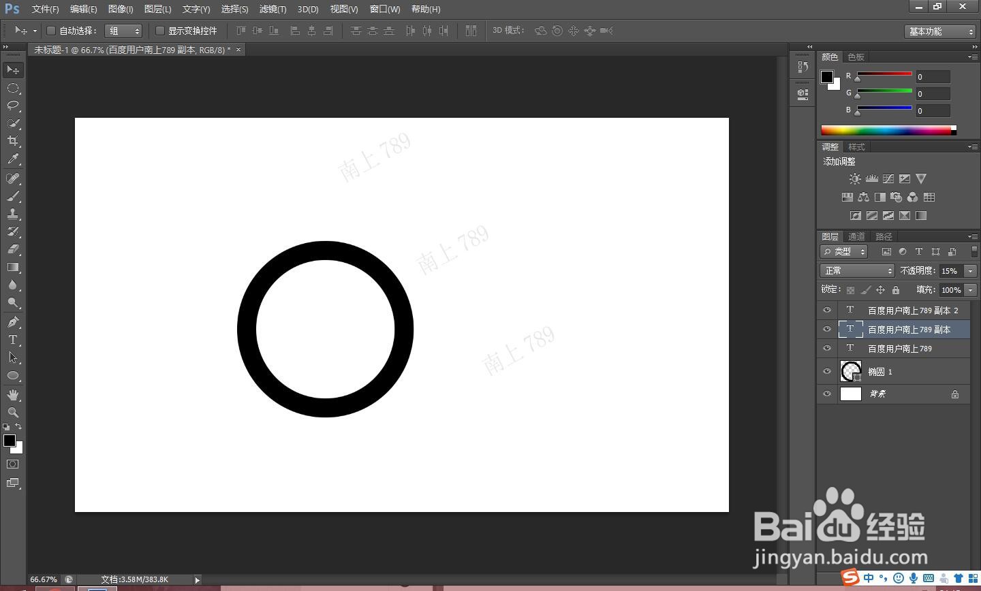This screenshot has height=591, width=981.
Task: Lock all layer attributes icon
Action: coord(896,290)
